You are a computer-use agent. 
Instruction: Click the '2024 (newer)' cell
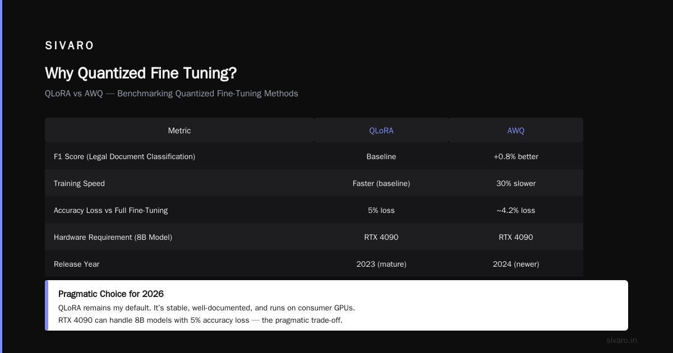click(516, 264)
